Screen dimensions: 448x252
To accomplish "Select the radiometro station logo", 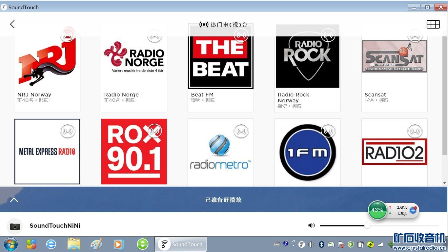I will pos(221,152).
